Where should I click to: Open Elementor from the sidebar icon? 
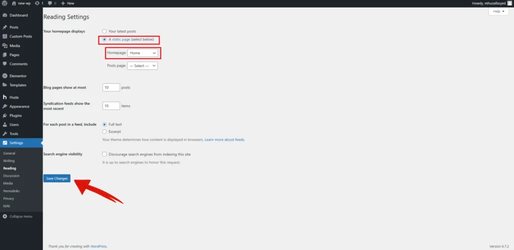pyautogui.click(x=5, y=76)
